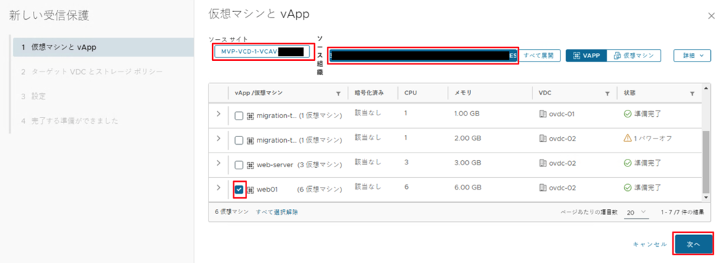Expand the web01 row chevron
Screen dimensions: 720x263
pyautogui.click(x=218, y=187)
